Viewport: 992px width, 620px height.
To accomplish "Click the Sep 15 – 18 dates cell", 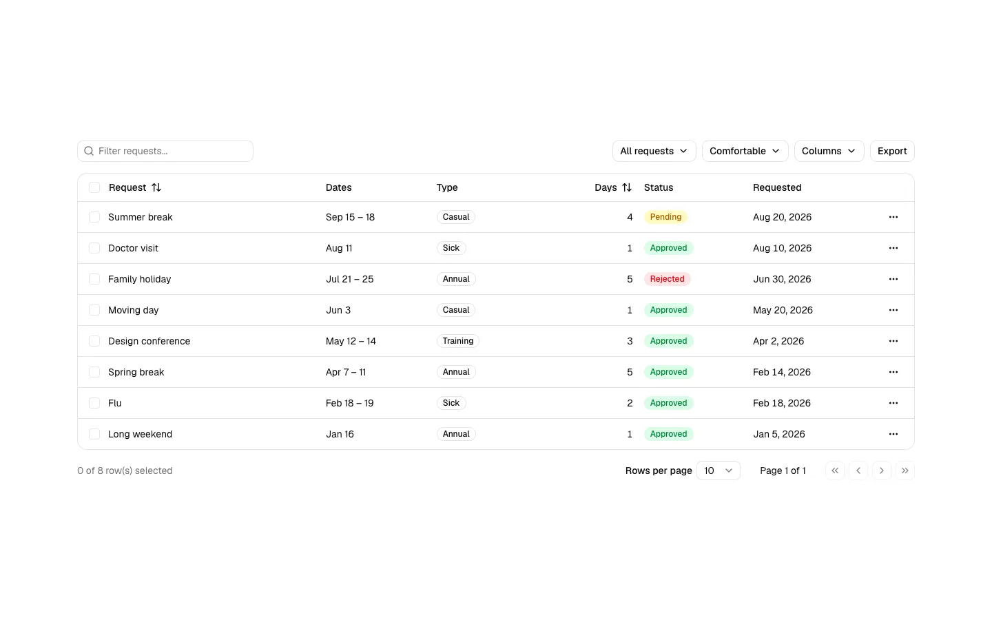I will coord(350,217).
